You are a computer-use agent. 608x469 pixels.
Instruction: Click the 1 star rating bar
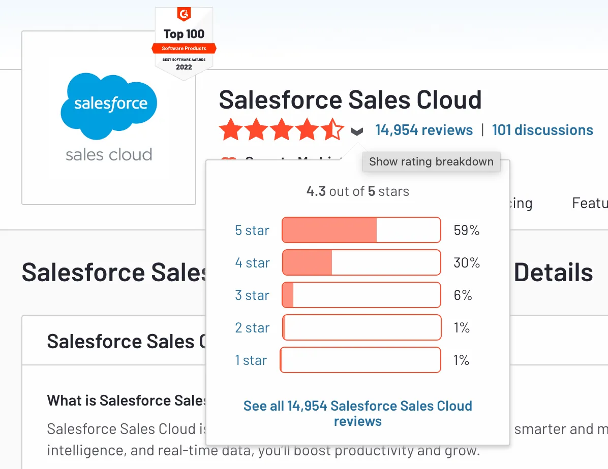(360, 360)
